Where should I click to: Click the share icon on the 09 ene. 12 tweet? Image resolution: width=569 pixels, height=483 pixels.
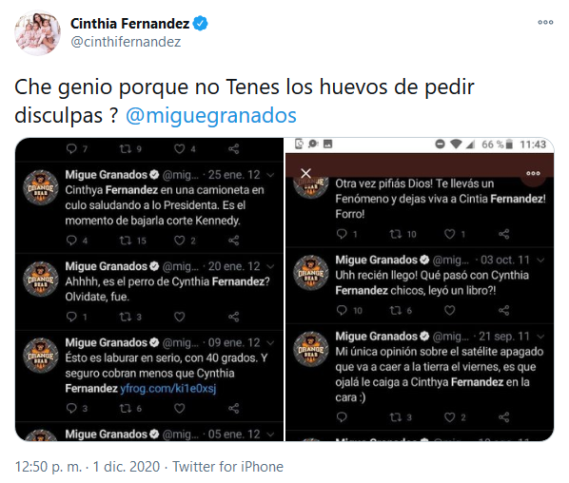pos(233,409)
